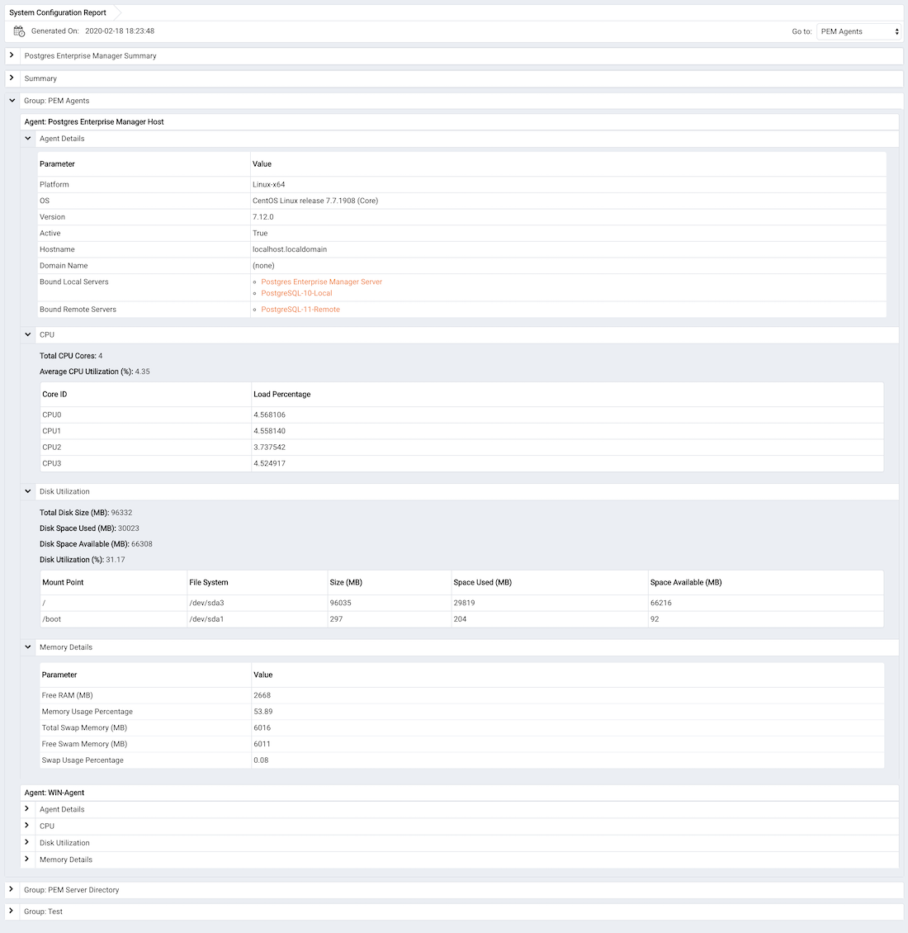Select the Linux-x64 platform value
Screen dimensions: 908x933
point(268,184)
